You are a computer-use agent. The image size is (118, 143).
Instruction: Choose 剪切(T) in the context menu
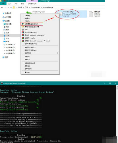click(40, 57)
